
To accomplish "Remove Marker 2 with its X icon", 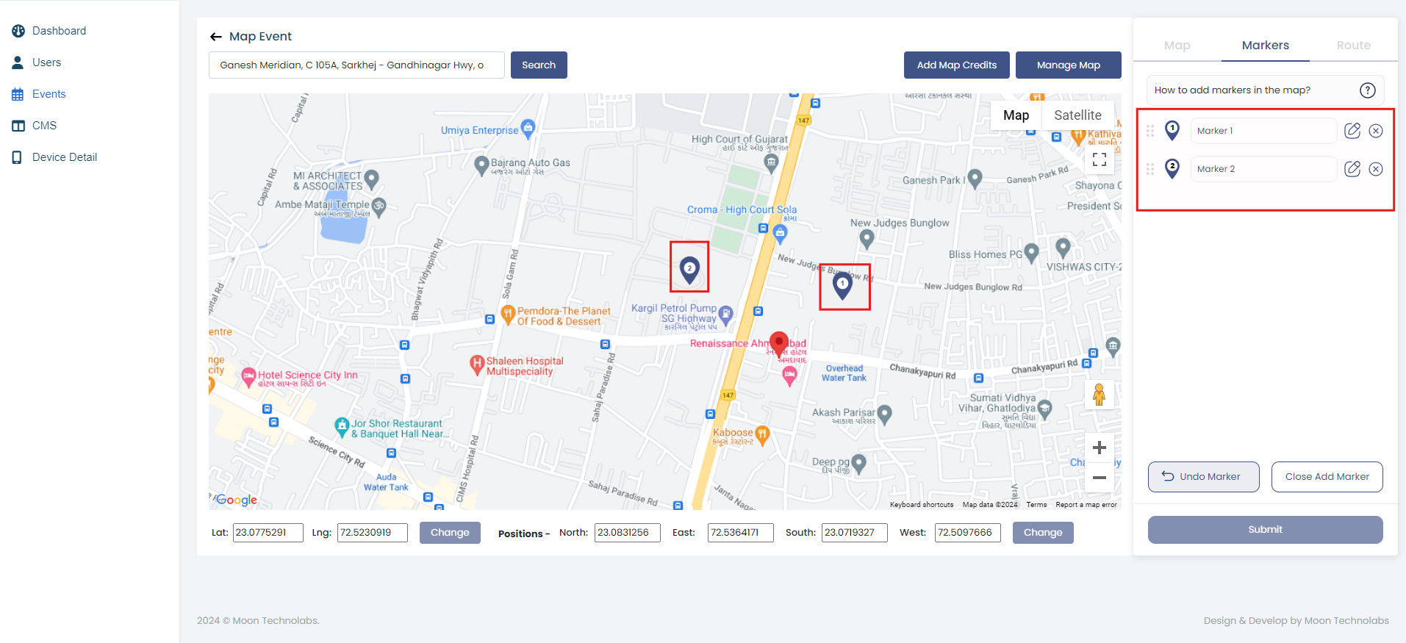I will pyautogui.click(x=1376, y=169).
